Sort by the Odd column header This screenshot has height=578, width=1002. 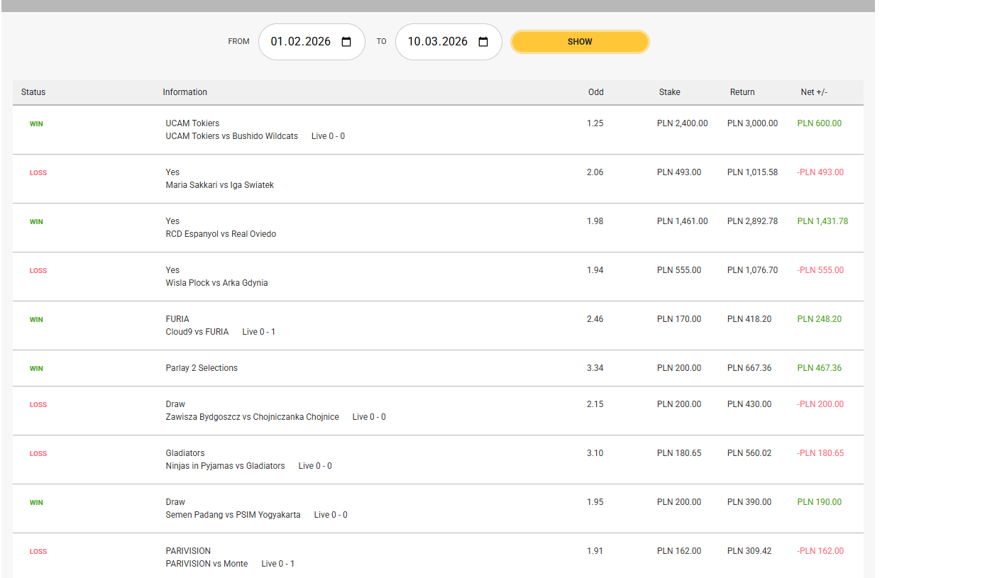click(x=595, y=92)
